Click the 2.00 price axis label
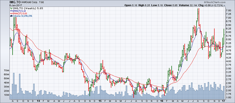This screenshot has width=235, height=103. 229,91
